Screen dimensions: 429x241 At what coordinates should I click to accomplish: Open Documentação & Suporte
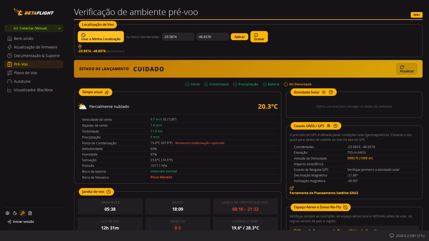34,56
